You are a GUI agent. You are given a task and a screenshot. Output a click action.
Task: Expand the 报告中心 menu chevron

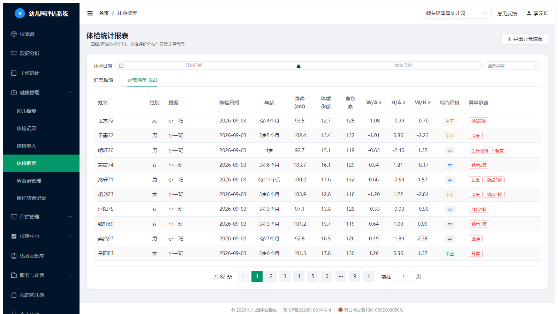click(70, 236)
